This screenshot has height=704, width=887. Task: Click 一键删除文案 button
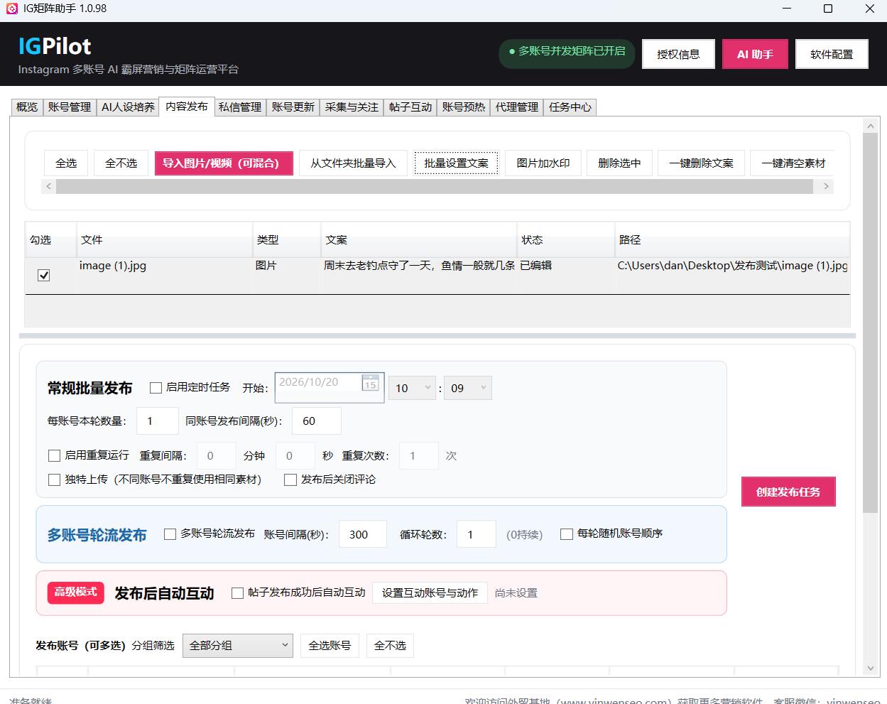pyautogui.click(x=701, y=163)
